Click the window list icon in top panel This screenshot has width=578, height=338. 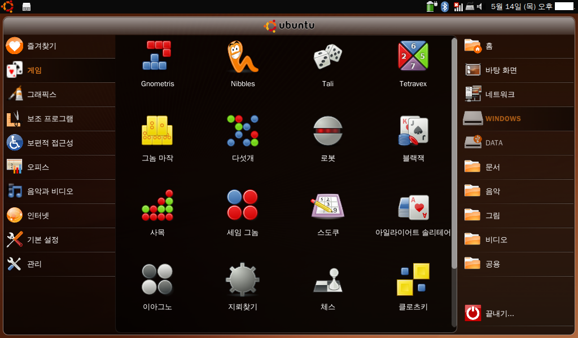click(x=27, y=7)
